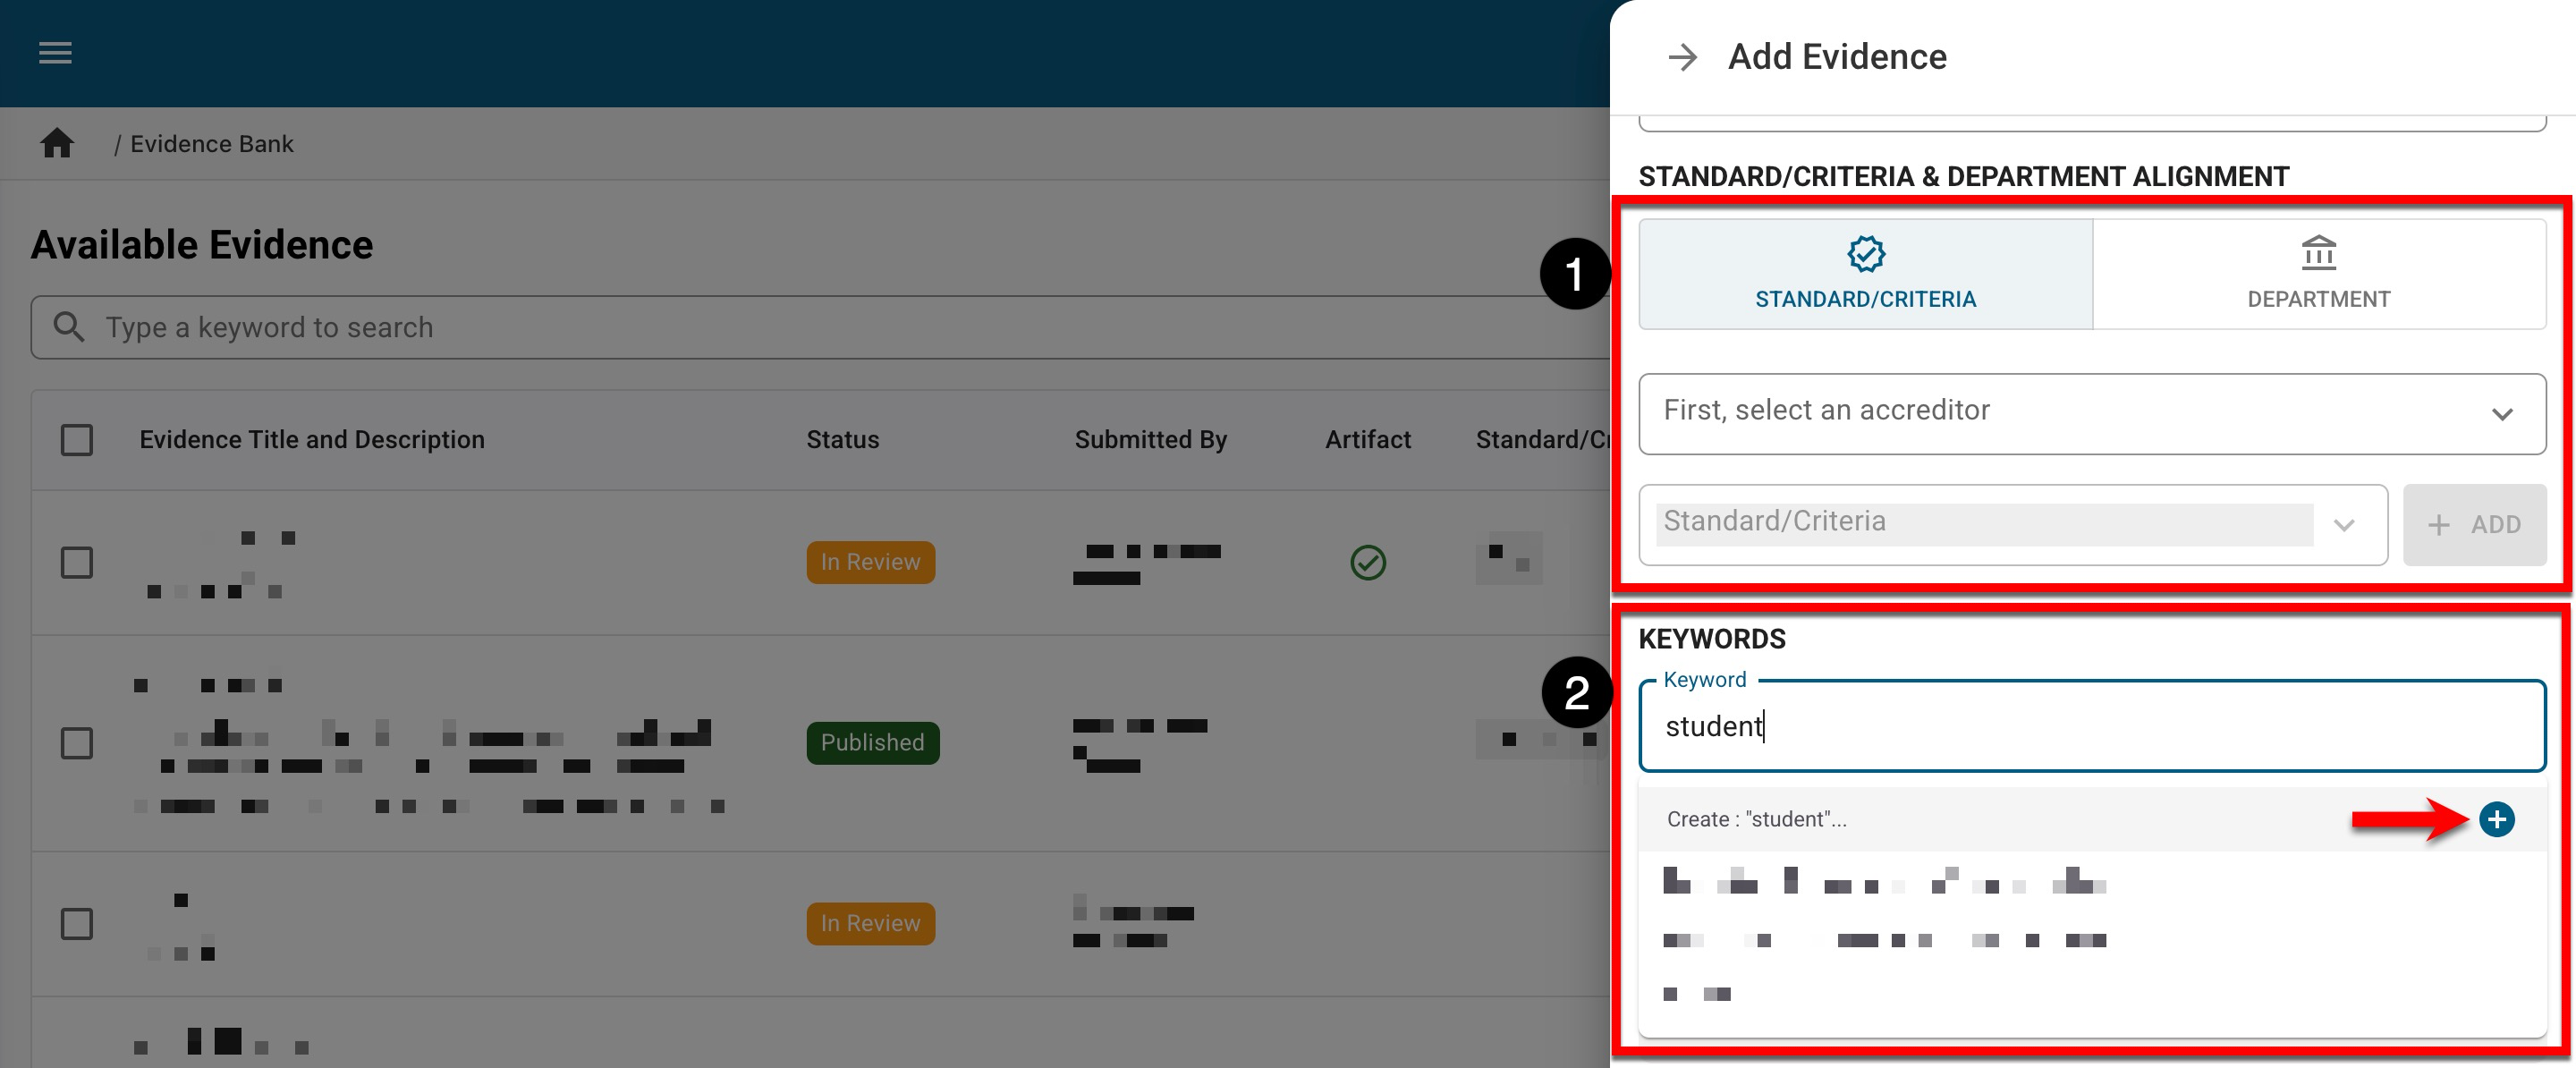Click the Published status badge
The height and width of the screenshot is (1068, 2576).
pos(872,743)
